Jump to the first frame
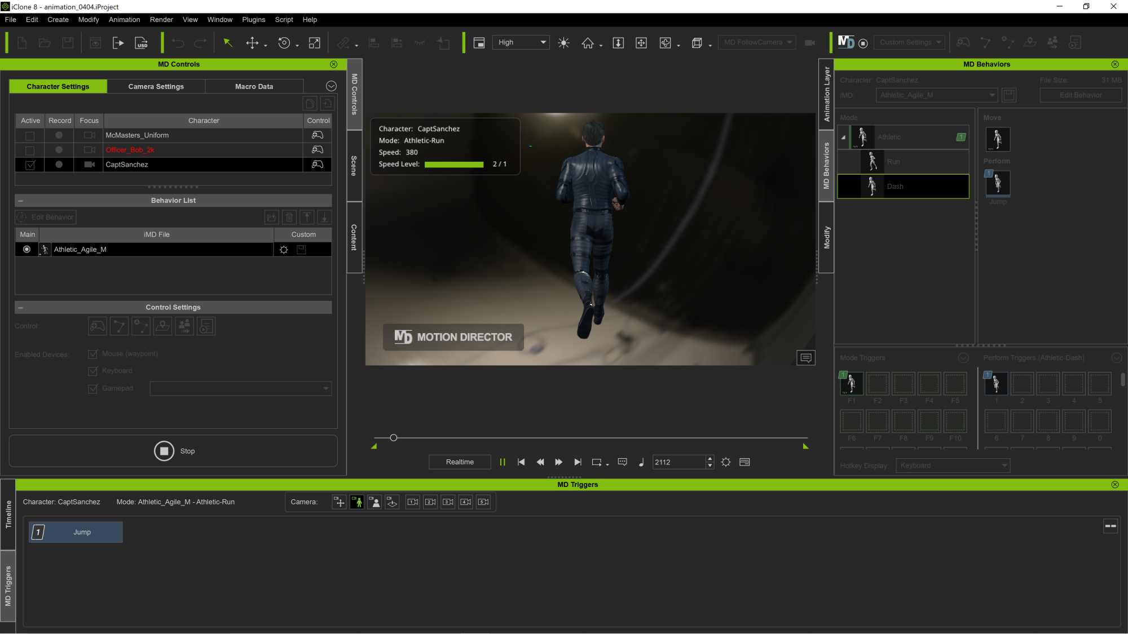This screenshot has height=634, width=1128. (x=521, y=462)
